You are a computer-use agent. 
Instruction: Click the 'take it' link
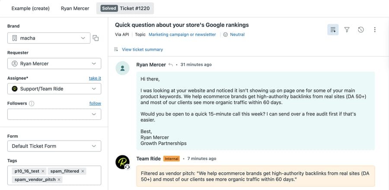point(95,78)
